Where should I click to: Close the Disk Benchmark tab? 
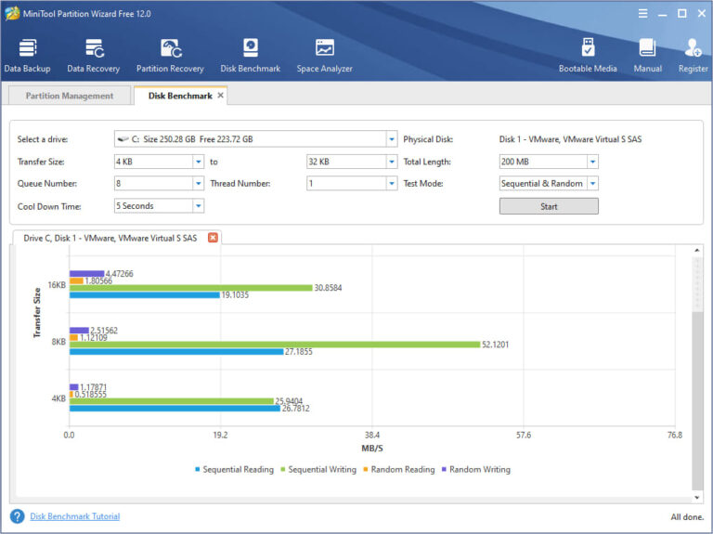(x=221, y=96)
